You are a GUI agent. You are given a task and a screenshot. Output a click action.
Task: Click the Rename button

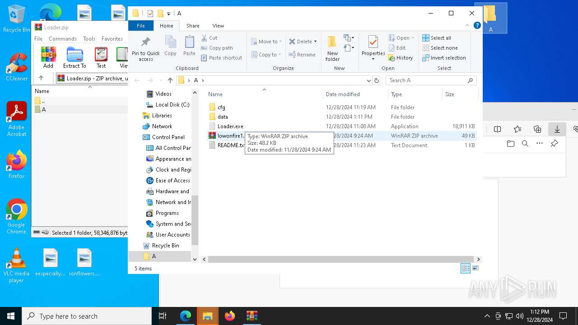pyautogui.click(x=302, y=55)
